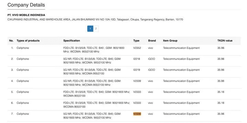Select type cell V2339
Viewport: 247px width, 123px height.
click(137, 81)
